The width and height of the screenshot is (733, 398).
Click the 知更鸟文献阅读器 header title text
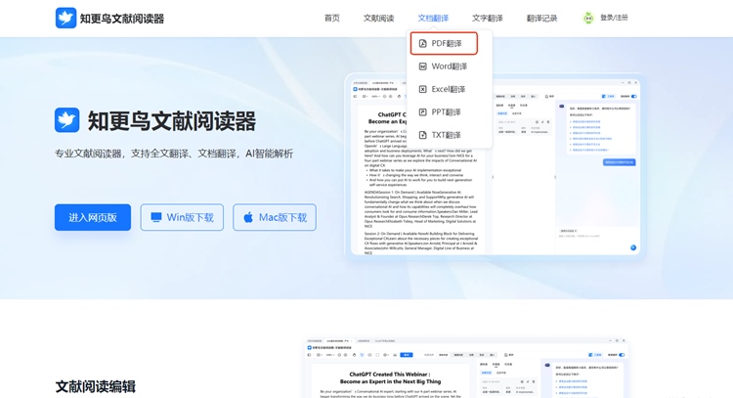coord(122,19)
